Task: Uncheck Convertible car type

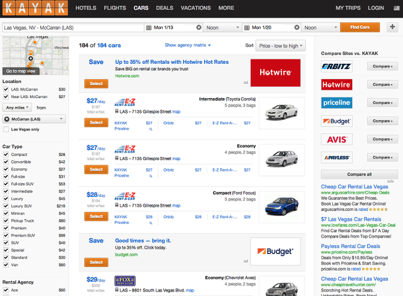Action: coord(6,162)
